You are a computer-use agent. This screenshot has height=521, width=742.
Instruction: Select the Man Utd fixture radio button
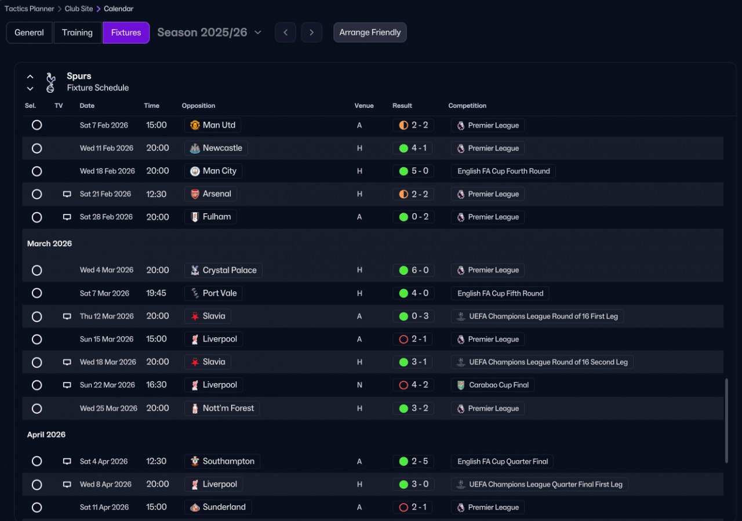tap(37, 125)
